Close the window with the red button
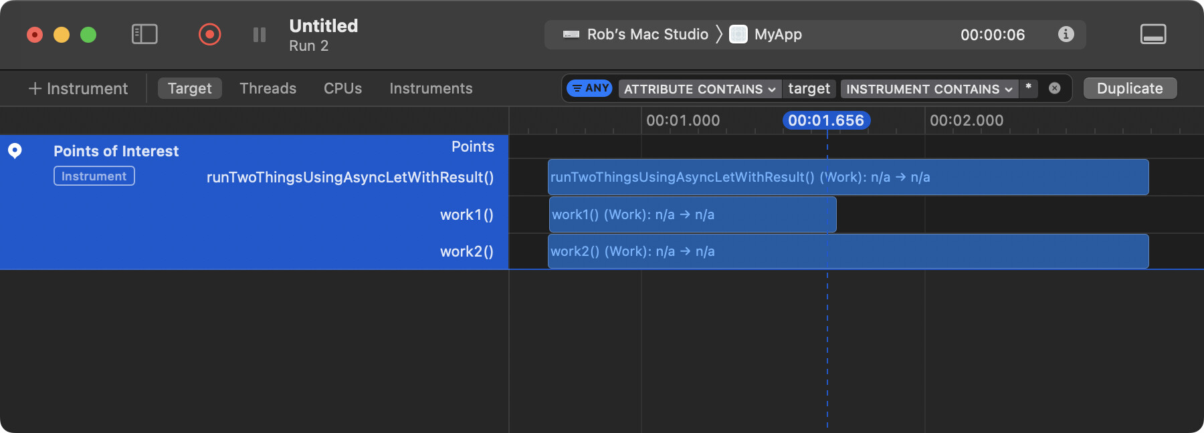Image resolution: width=1204 pixels, height=433 pixels. tap(35, 35)
